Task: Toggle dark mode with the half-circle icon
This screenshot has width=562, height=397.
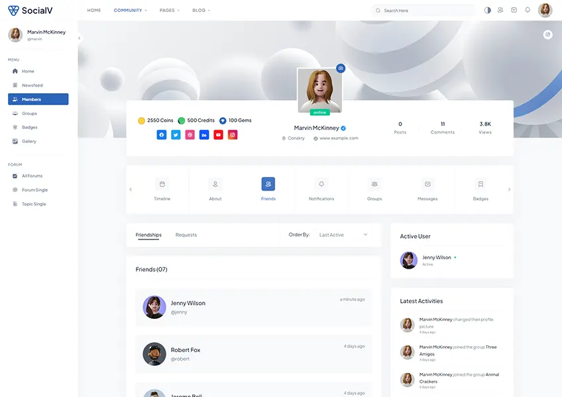Action: click(x=487, y=10)
